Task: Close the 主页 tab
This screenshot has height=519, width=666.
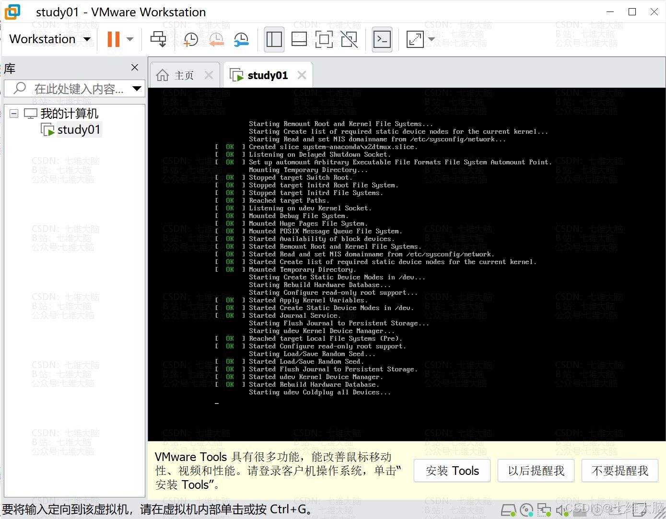Action: point(209,75)
